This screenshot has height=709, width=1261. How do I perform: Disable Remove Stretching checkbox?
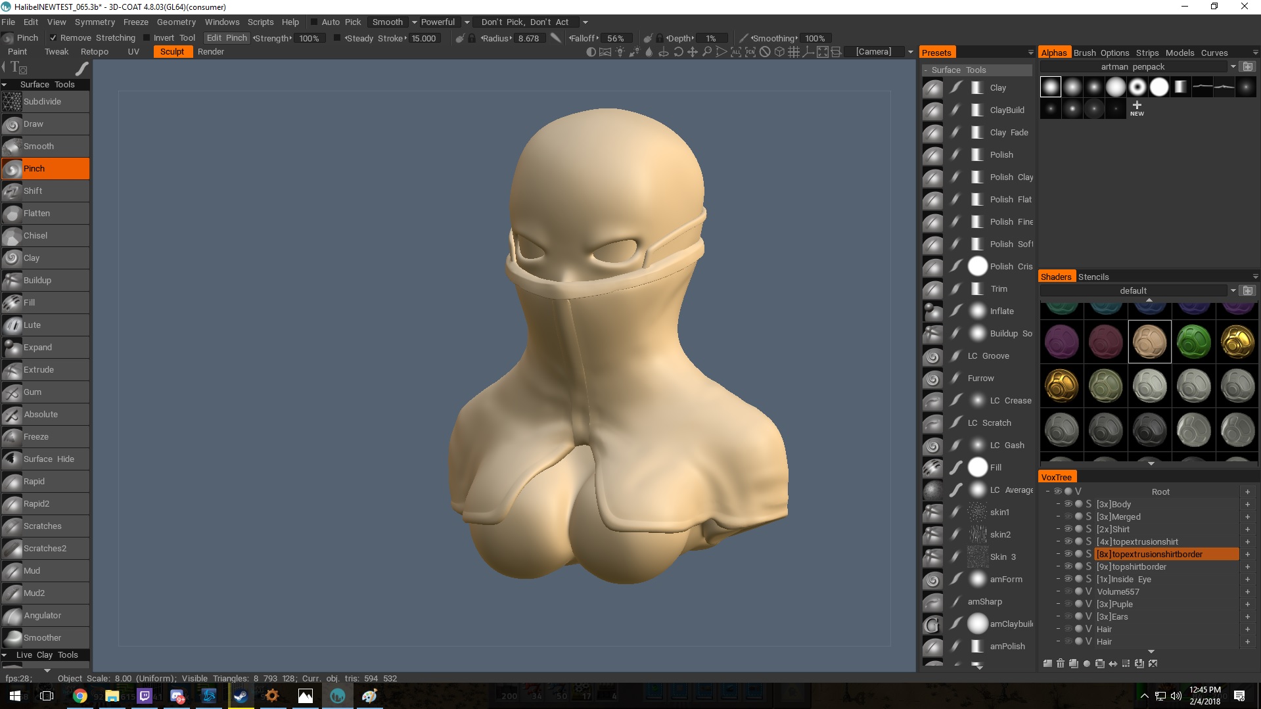[x=53, y=38]
